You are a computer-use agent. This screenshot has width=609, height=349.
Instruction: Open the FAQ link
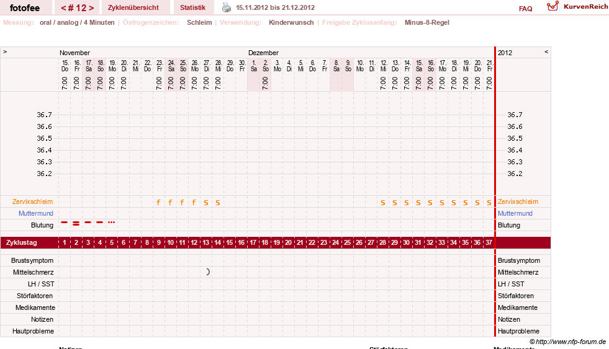[525, 9]
